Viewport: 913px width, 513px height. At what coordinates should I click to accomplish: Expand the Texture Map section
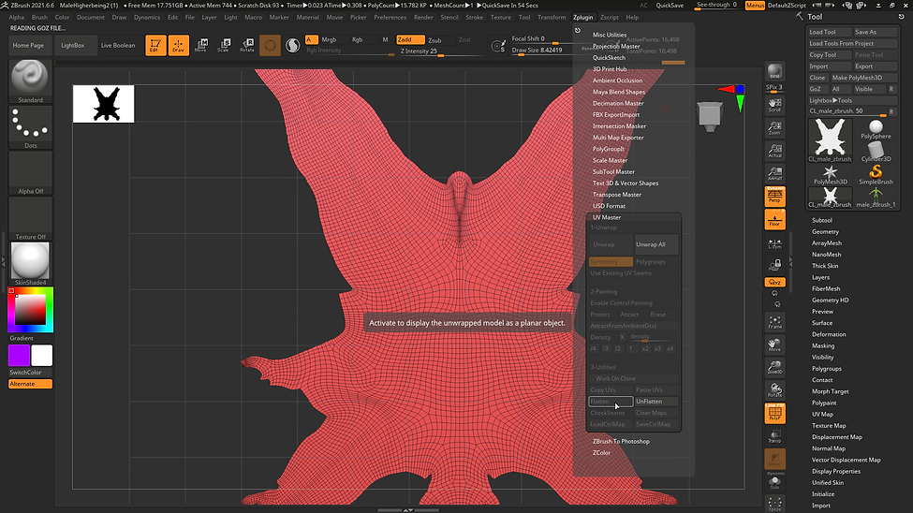(829, 426)
